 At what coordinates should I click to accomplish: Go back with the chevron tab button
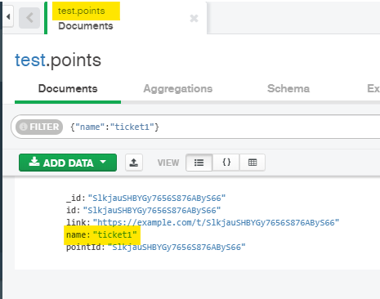coord(29,18)
